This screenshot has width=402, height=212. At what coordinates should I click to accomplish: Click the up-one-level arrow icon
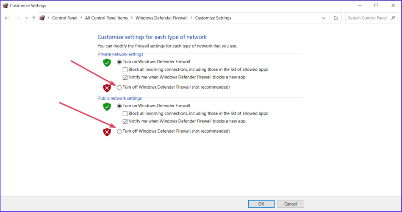pos(34,18)
